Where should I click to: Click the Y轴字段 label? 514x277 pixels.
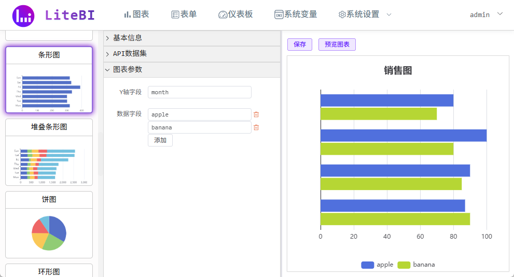tap(131, 92)
